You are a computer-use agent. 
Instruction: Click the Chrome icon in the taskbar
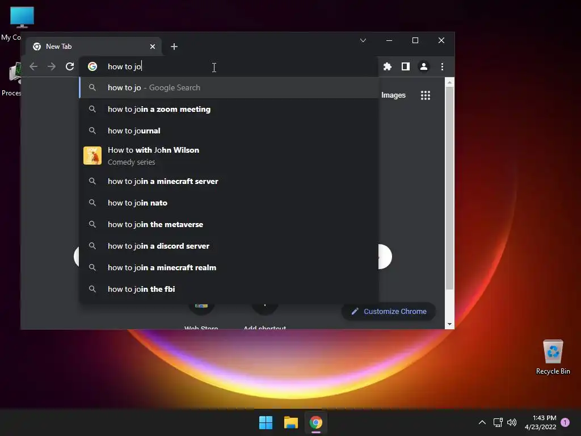315,422
